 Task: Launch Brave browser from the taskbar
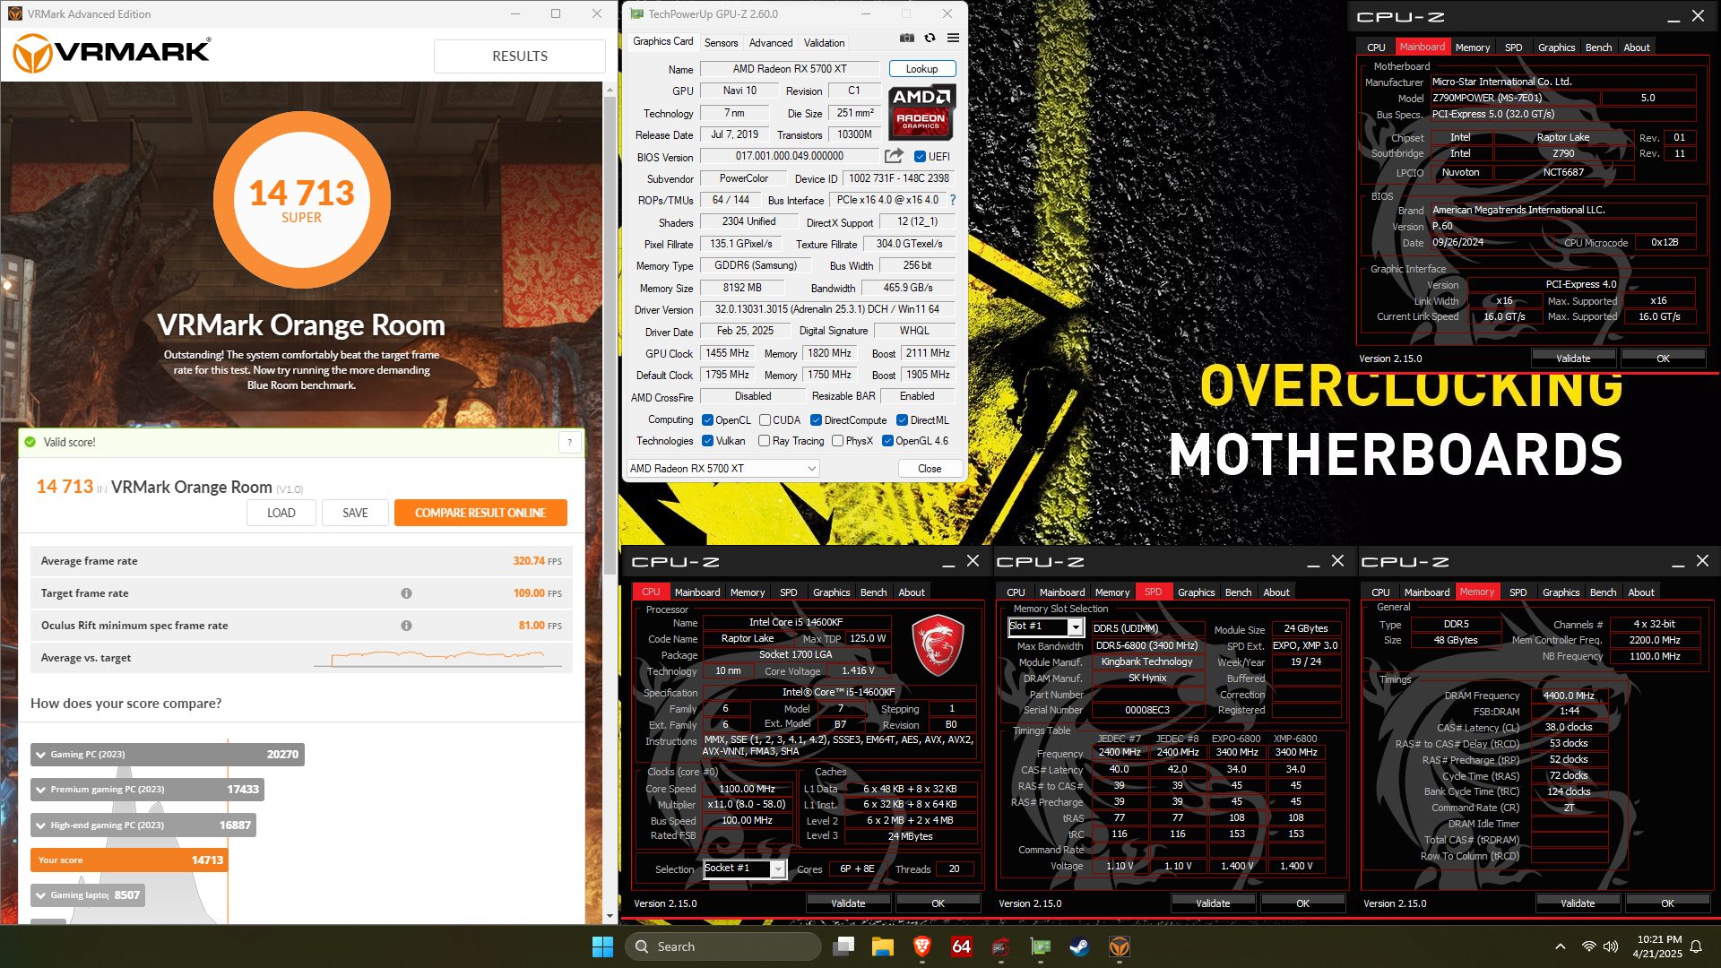921,946
